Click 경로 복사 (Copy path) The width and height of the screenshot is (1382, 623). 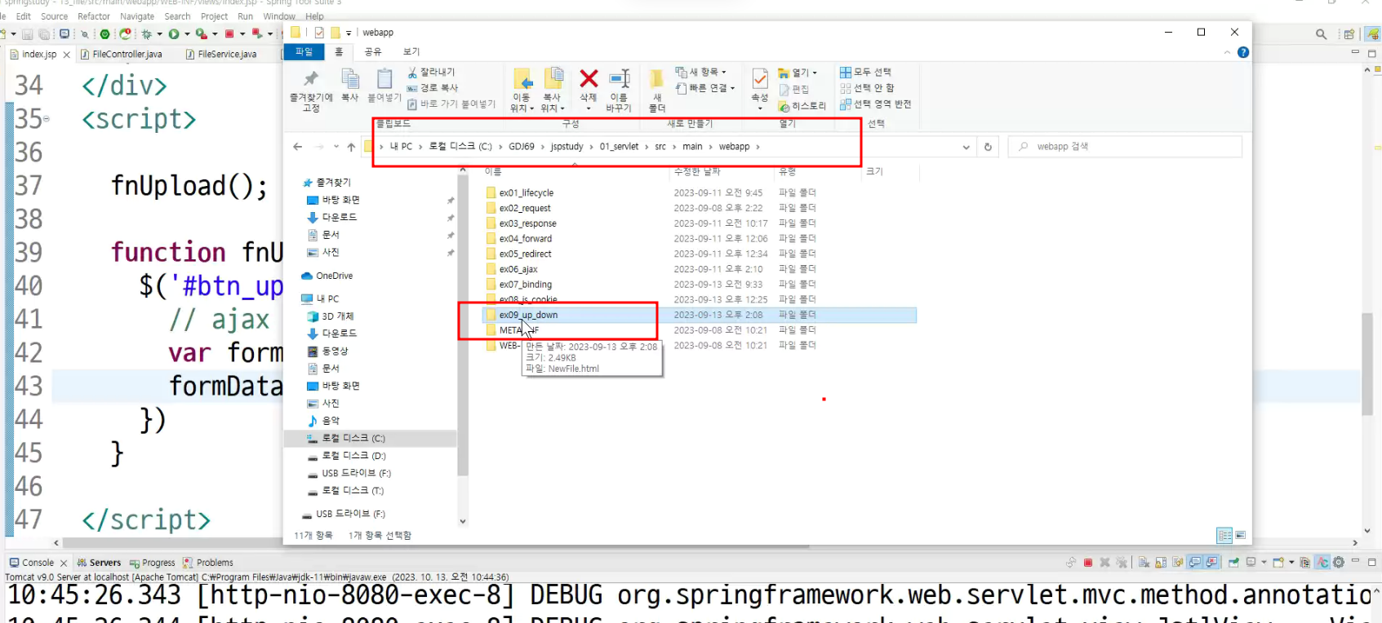coord(433,88)
